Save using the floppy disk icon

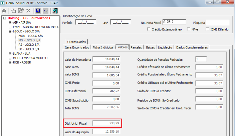click(38, 11)
